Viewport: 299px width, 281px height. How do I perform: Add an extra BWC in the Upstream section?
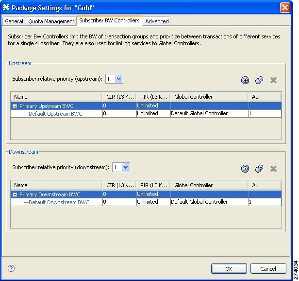[259, 80]
